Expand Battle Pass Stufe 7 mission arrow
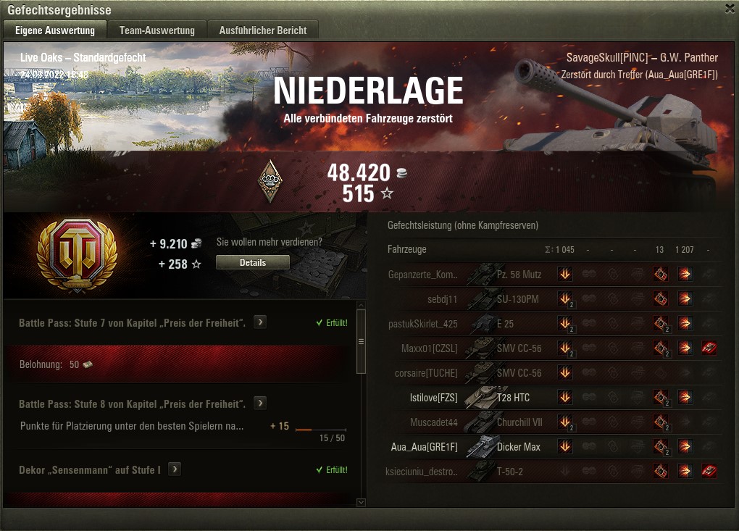This screenshot has width=739, height=531. coord(260,322)
